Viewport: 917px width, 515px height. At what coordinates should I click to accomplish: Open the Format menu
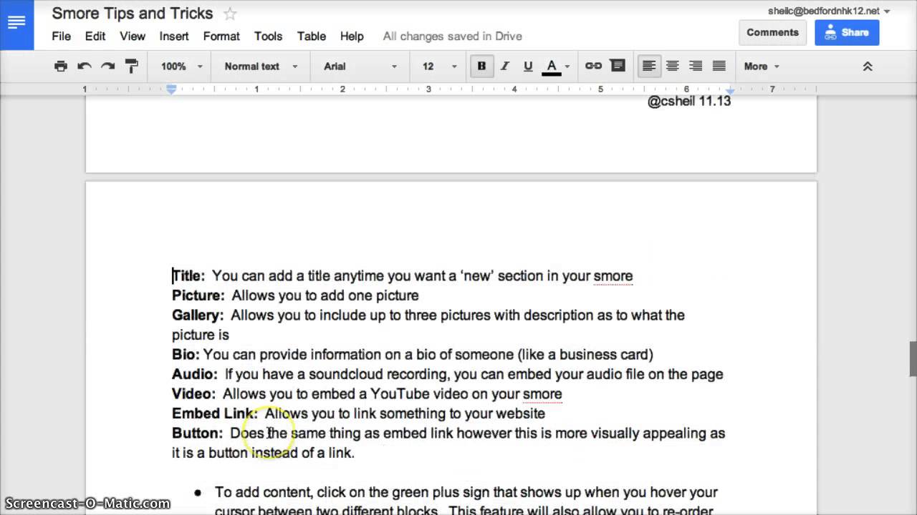(x=221, y=36)
